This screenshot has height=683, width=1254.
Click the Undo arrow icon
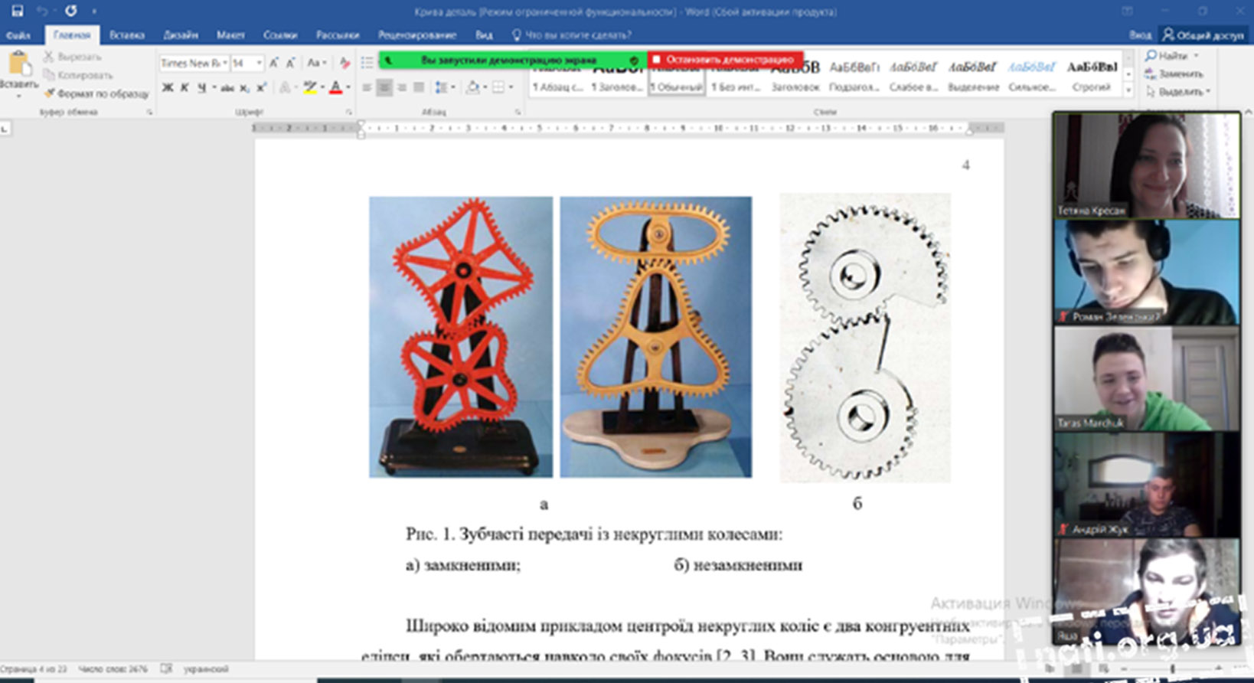42,11
